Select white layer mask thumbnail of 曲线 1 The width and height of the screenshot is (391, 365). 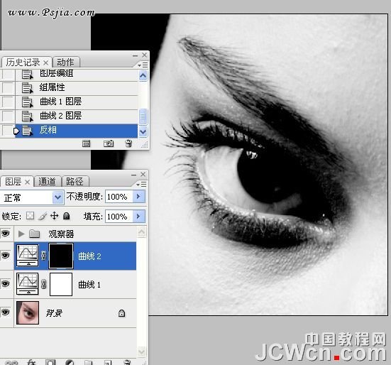tap(61, 284)
